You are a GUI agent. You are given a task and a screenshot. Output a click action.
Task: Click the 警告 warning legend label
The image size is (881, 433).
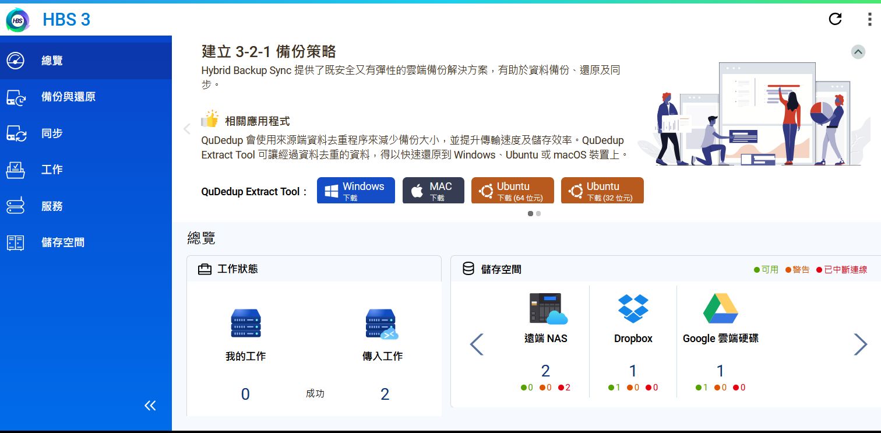[x=801, y=270]
